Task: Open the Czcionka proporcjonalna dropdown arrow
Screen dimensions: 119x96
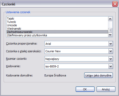Action: pyautogui.click(x=110, y=44)
